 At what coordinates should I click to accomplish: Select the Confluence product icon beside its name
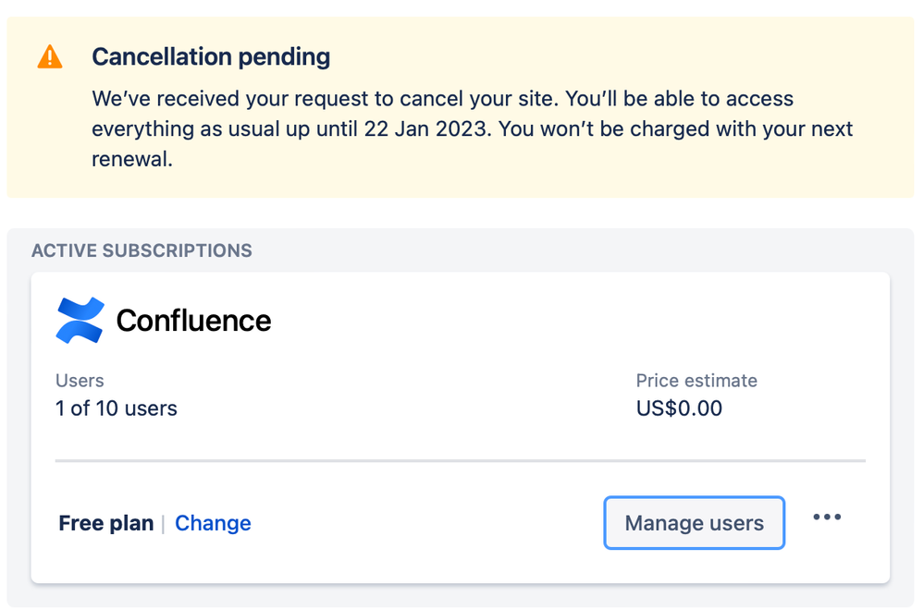80,320
